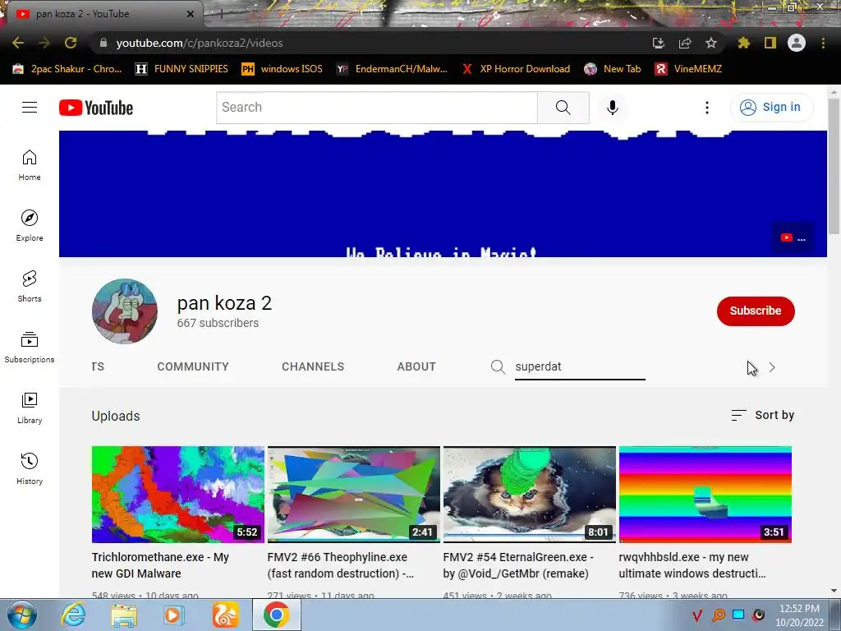Share this page using the share icon
Screen dimensions: 841x631
pyautogui.click(x=685, y=43)
